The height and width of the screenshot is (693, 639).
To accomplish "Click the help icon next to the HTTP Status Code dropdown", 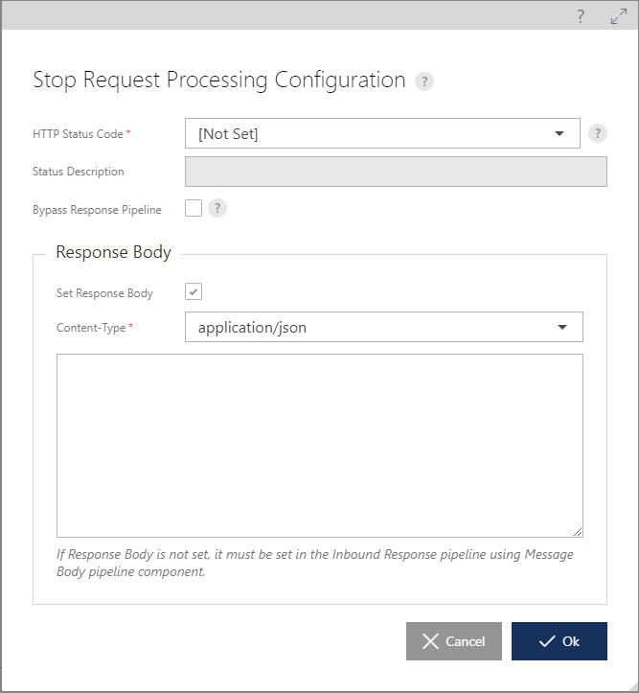I will click(x=598, y=133).
